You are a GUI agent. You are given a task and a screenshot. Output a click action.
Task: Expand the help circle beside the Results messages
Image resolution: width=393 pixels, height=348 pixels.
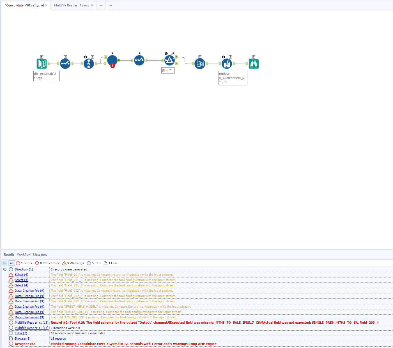coord(4,269)
